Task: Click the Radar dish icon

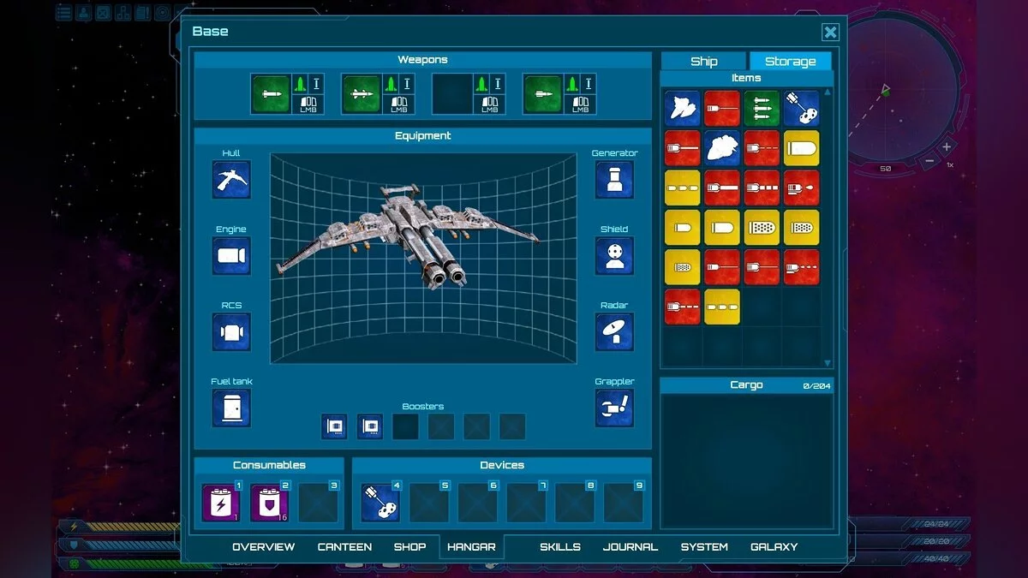Action: [x=614, y=332]
